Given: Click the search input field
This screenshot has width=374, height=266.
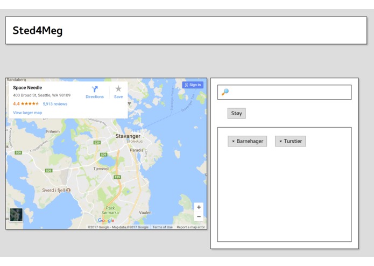Looking at the screenshot, I should click(284, 92).
